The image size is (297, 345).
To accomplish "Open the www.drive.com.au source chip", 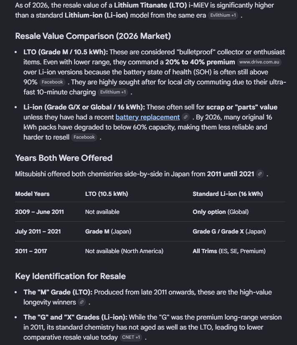I will (260, 62).
